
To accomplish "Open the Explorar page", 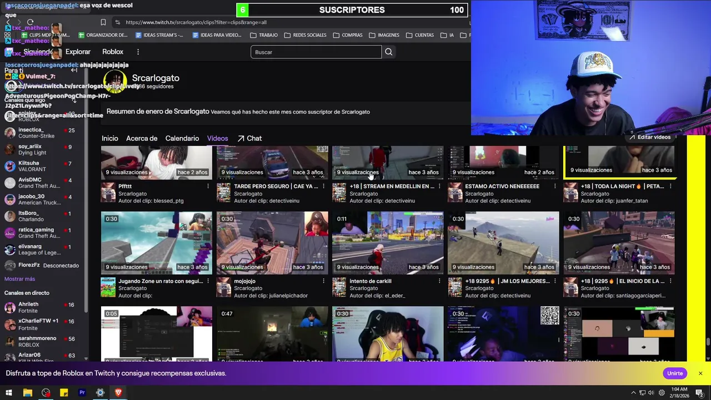I will click(78, 52).
